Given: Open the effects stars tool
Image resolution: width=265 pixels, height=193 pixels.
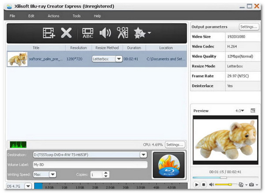Looking at the screenshot, I should pyautogui.click(x=140, y=33).
